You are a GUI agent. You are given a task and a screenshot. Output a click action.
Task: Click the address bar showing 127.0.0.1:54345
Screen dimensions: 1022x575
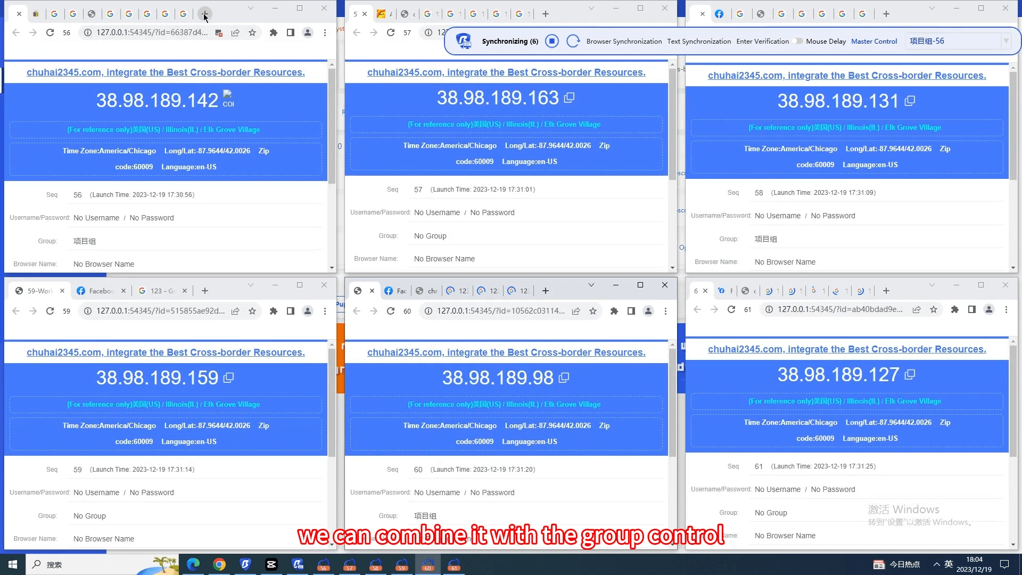149,32
